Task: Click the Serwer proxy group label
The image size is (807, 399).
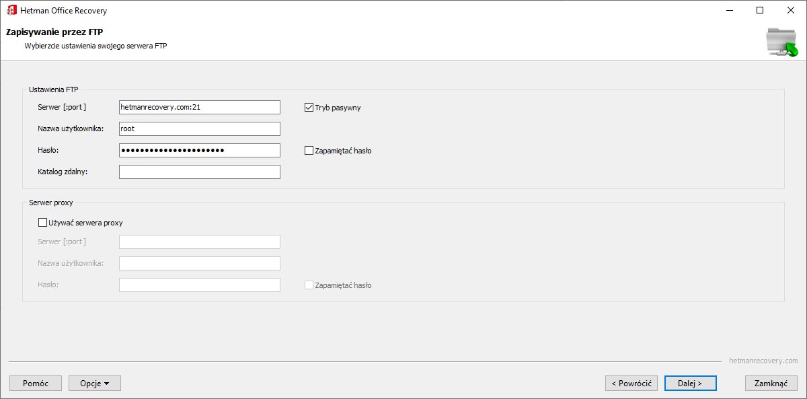Action: coord(51,202)
